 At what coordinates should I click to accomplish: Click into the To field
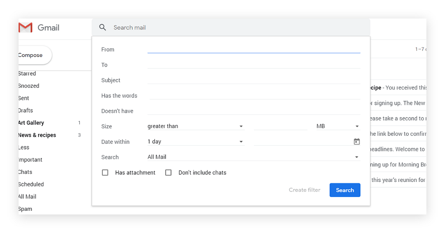click(254, 65)
